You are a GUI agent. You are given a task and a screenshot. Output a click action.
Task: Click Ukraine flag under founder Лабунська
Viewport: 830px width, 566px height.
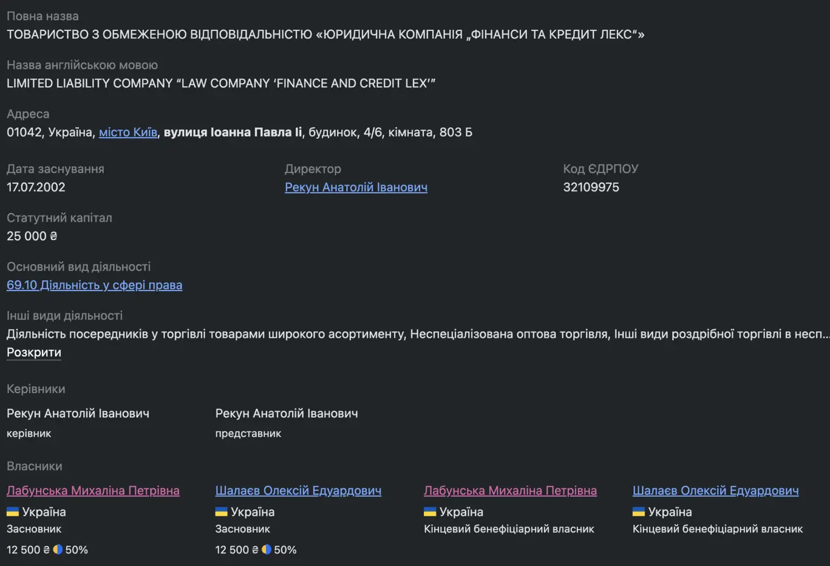[13, 512]
